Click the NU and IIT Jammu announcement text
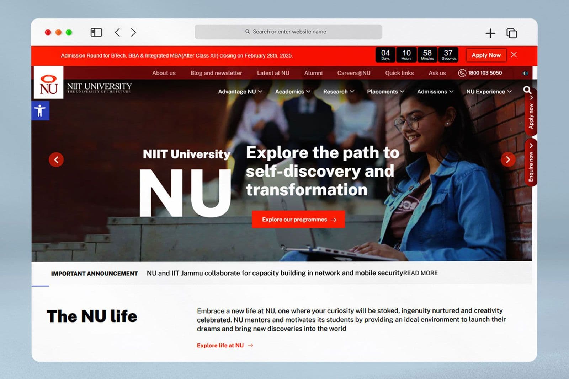Viewport: 569px width, 379px height. click(275, 273)
